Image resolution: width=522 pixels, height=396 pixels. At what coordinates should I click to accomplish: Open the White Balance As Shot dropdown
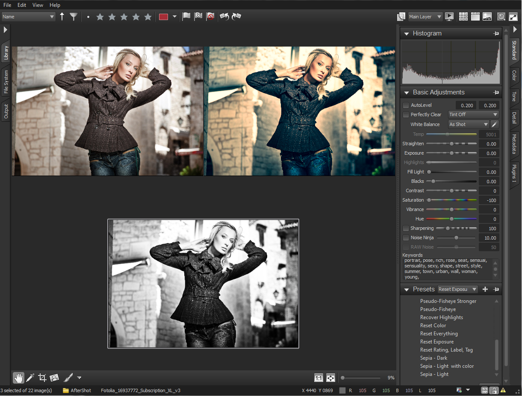point(469,124)
